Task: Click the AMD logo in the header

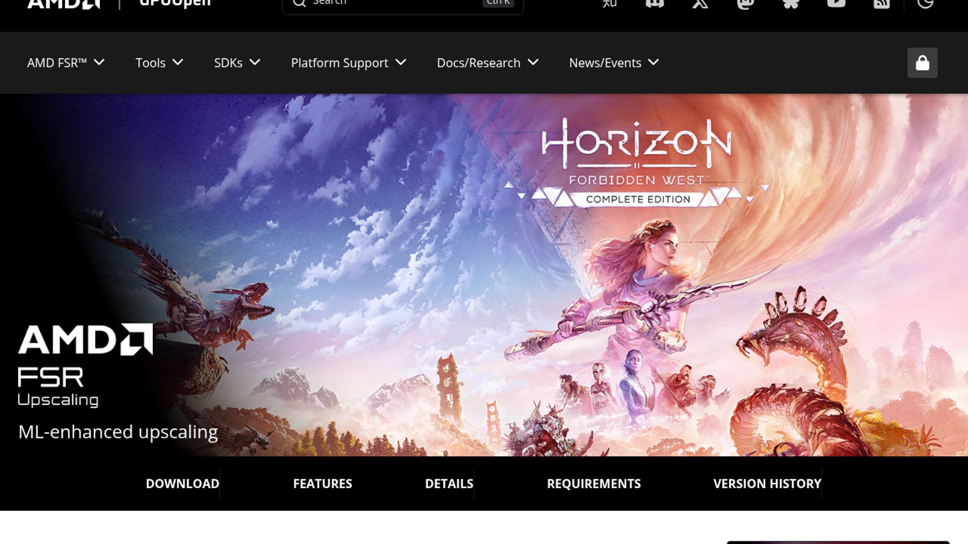Action: pyautogui.click(x=64, y=4)
